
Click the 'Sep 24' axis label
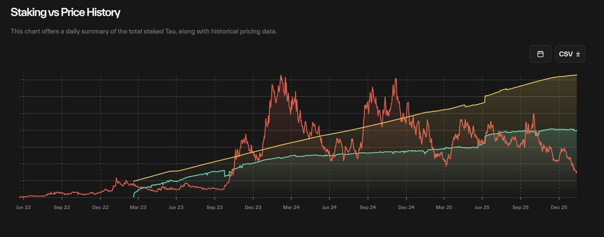coord(367,207)
